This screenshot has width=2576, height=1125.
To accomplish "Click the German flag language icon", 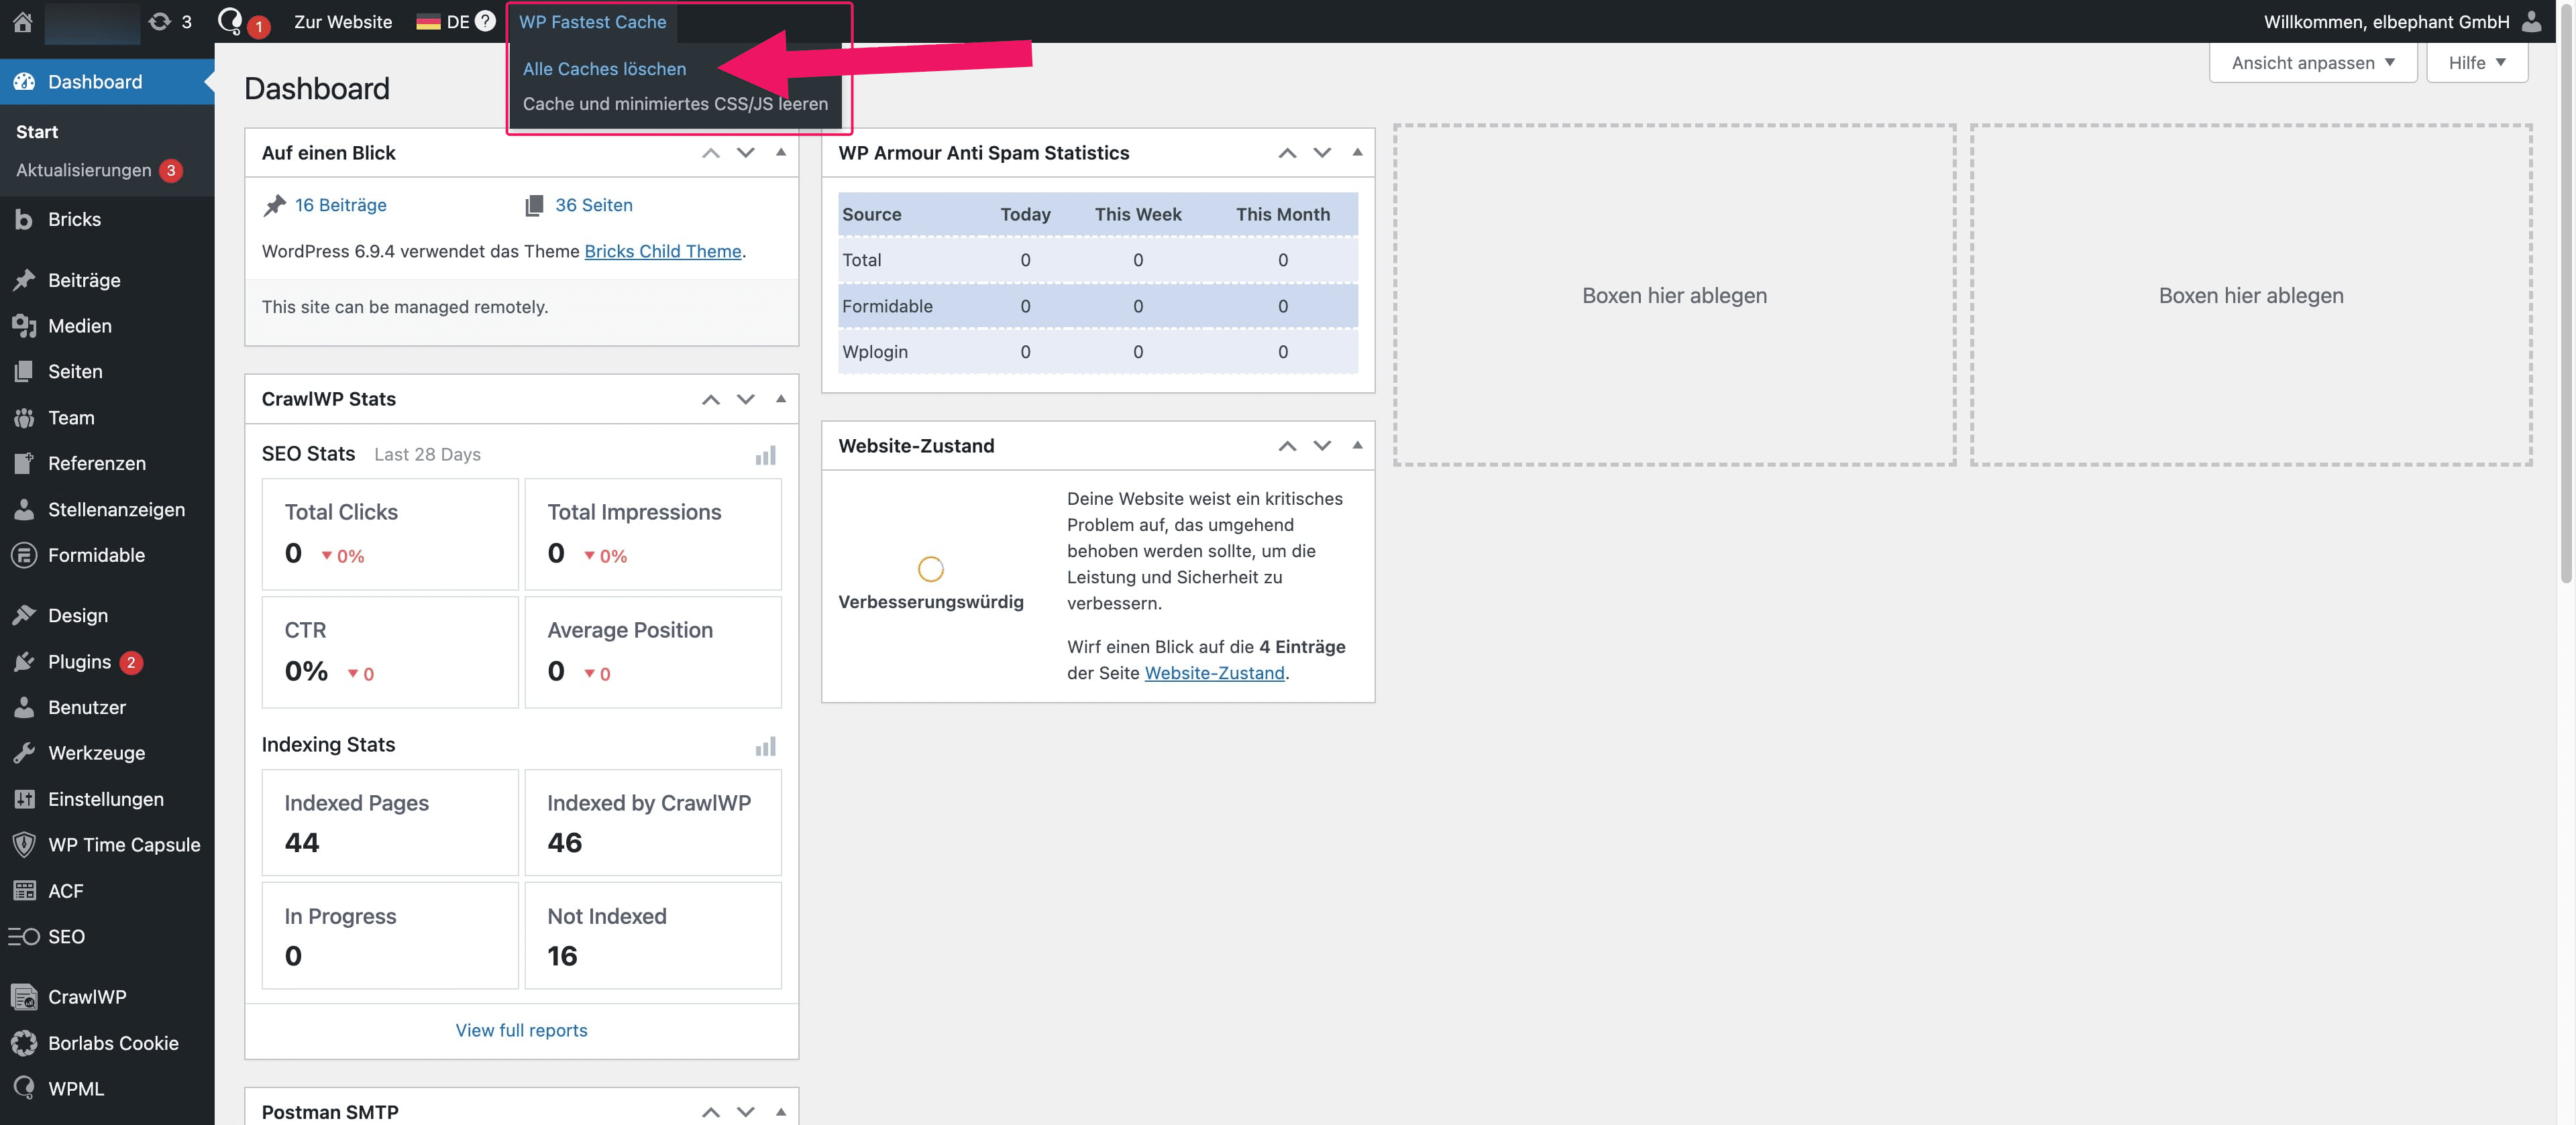I will pos(428,21).
